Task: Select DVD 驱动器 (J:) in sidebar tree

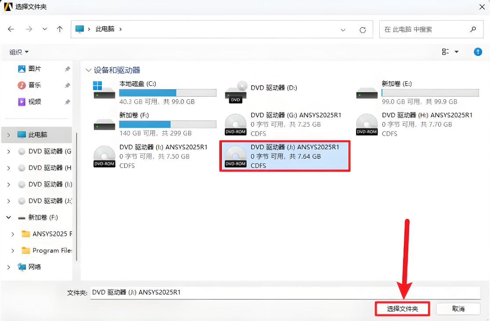Action: click(x=50, y=201)
